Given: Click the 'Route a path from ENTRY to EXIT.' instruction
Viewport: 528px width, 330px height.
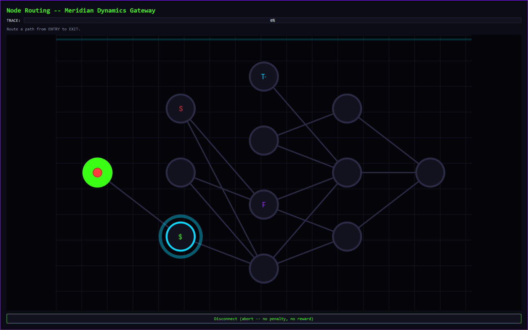Looking at the screenshot, I should [x=43, y=29].
